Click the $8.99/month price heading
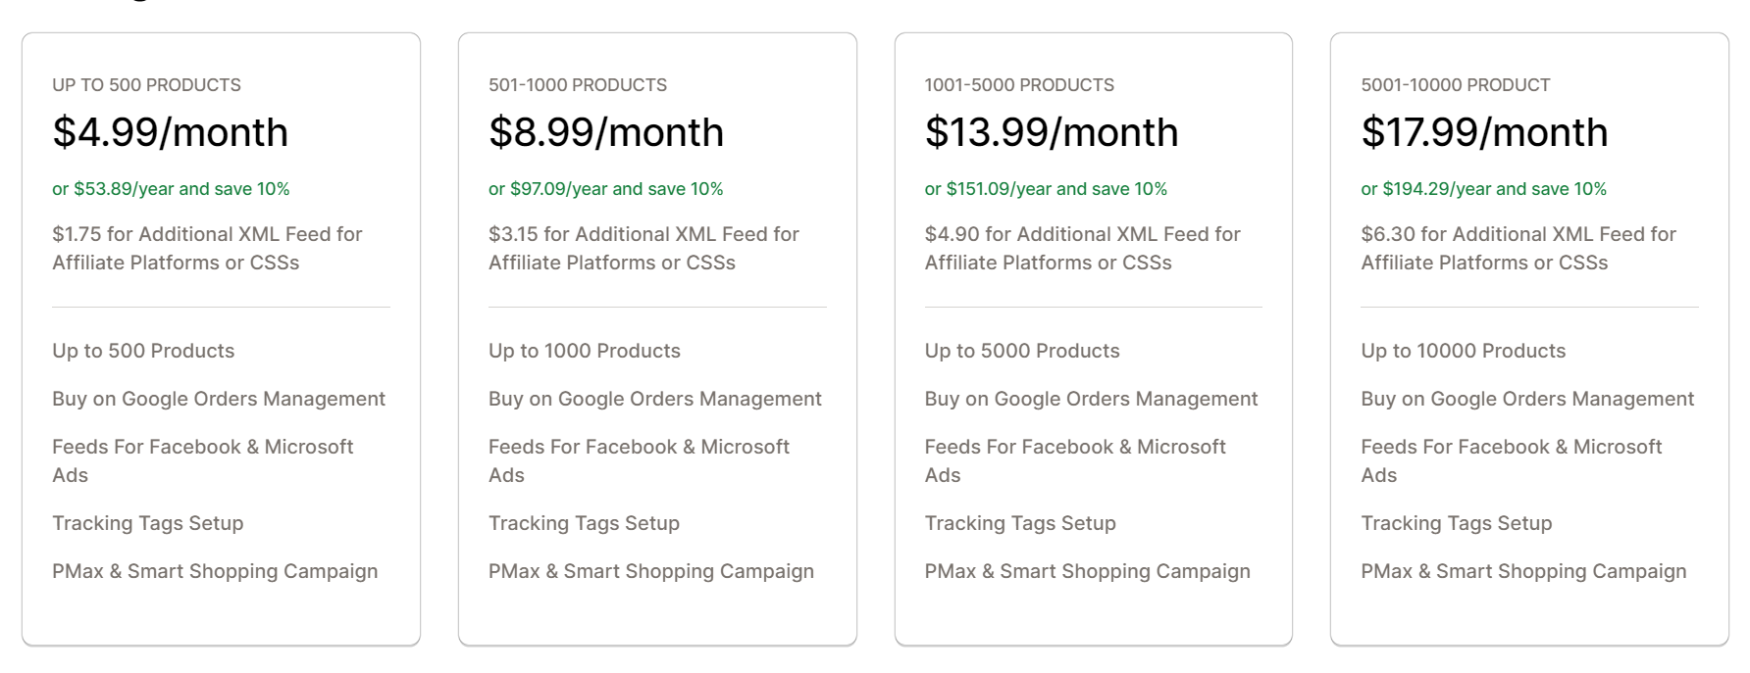 [x=605, y=132]
